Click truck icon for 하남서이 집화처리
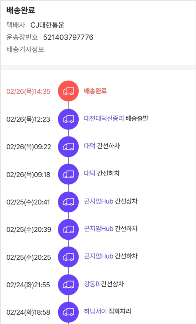 (x=68, y=312)
